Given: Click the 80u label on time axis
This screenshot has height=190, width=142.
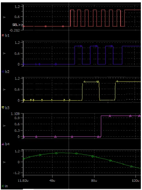Looking at the screenshot, I should click(94, 181).
